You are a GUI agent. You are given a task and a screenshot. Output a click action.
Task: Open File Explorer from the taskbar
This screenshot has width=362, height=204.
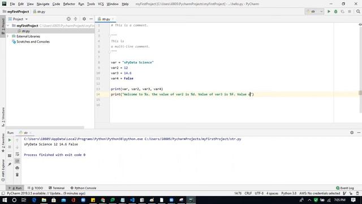click(x=44, y=200)
